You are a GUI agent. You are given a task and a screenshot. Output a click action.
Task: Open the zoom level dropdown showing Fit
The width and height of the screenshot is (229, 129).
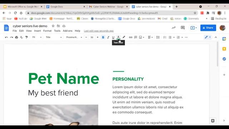point(37,37)
